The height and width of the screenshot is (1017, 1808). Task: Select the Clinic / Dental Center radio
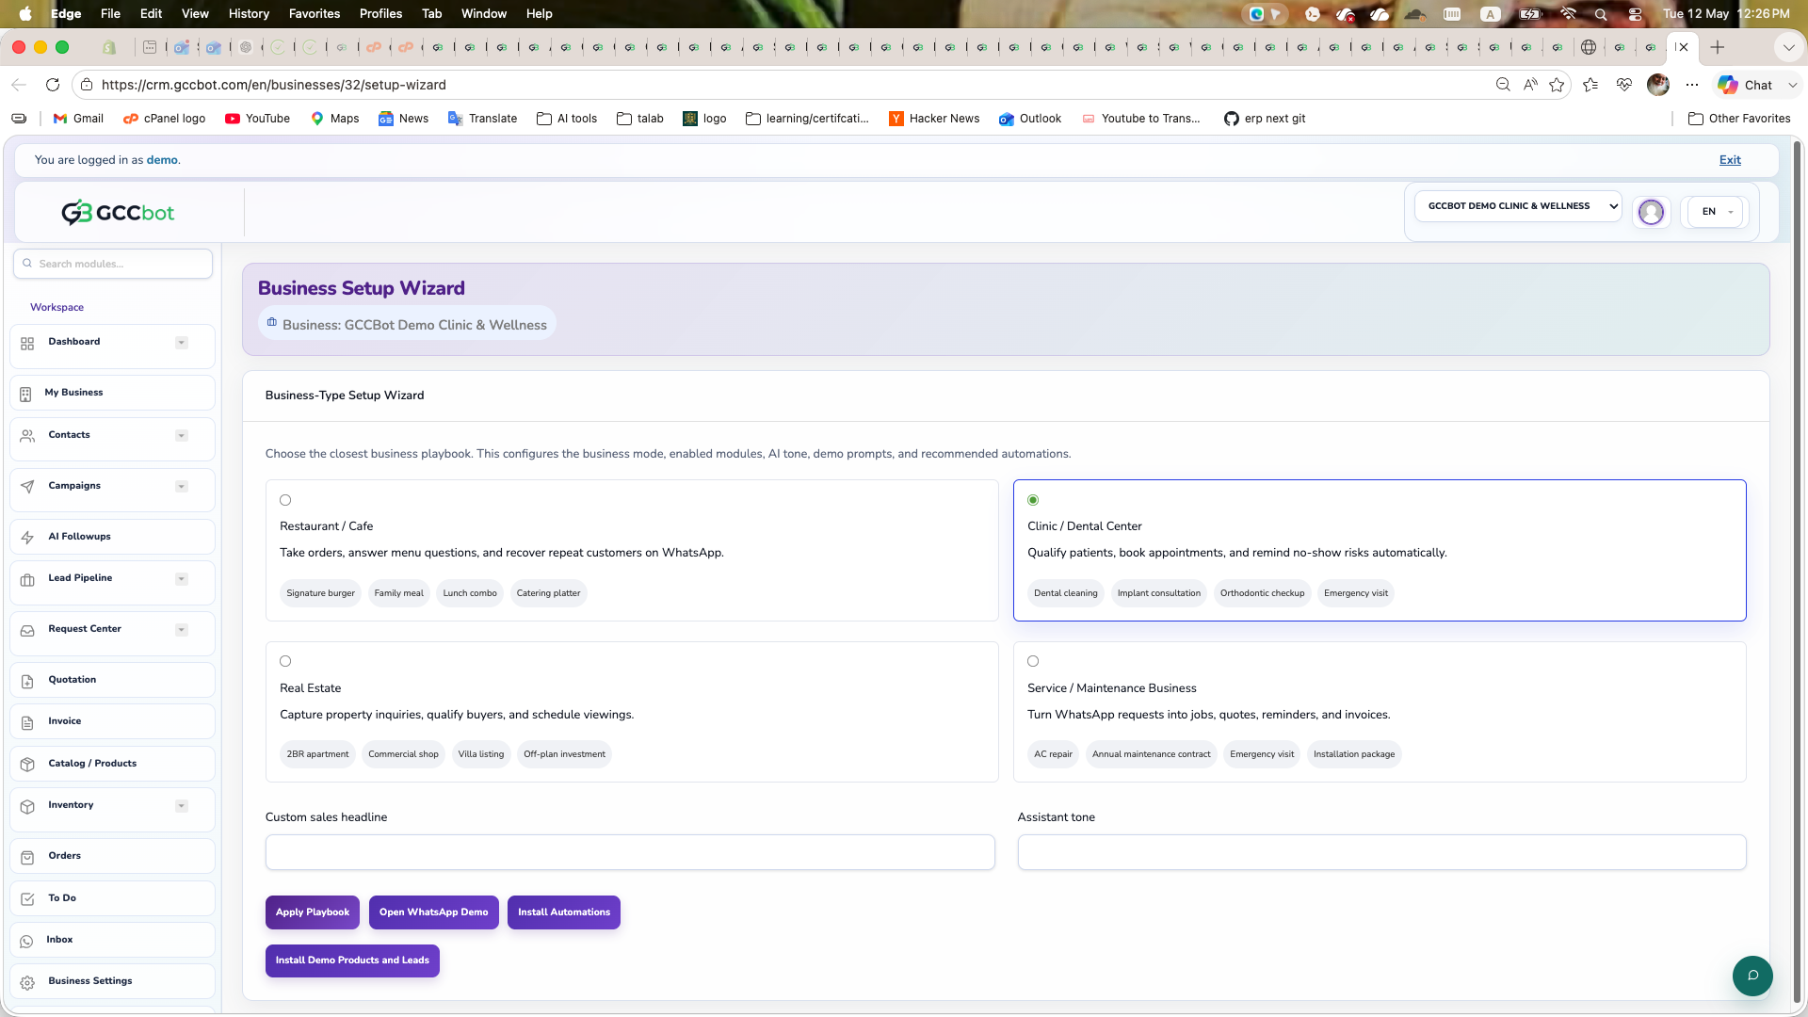coord(1033,500)
